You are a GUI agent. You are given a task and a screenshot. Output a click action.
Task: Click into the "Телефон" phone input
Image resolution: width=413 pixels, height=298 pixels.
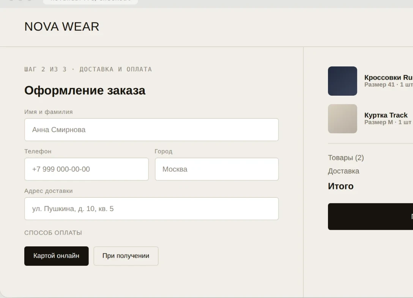point(87,169)
